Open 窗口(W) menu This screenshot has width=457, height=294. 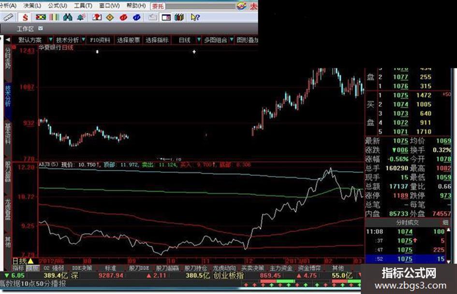coord(109,5)
